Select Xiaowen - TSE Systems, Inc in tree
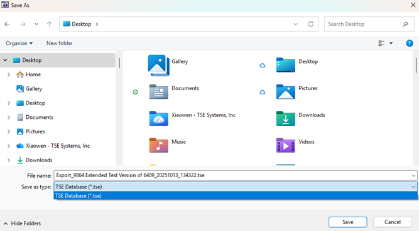This screenshot has height=231, width=419. pyautogui.click(x=57, y=146)
